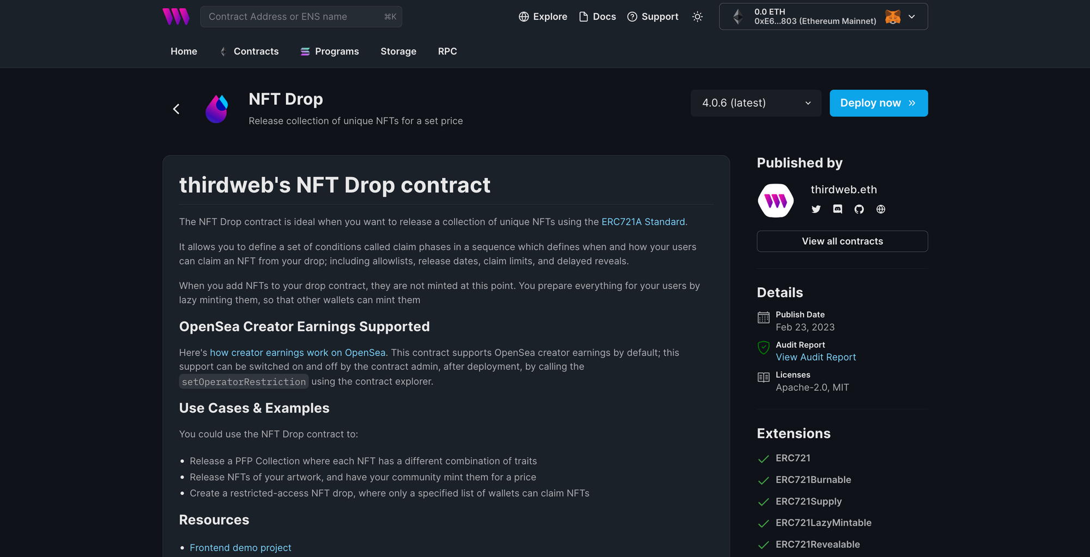Switch to the Contracts tab
Screen dimensions: 1090x557
click(256, 51)
